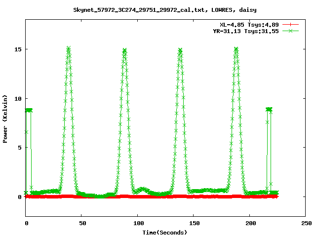Click the plot title Skynet_57972_3C274 text
The image size is (316, 237).
click(x=165, y=10)
